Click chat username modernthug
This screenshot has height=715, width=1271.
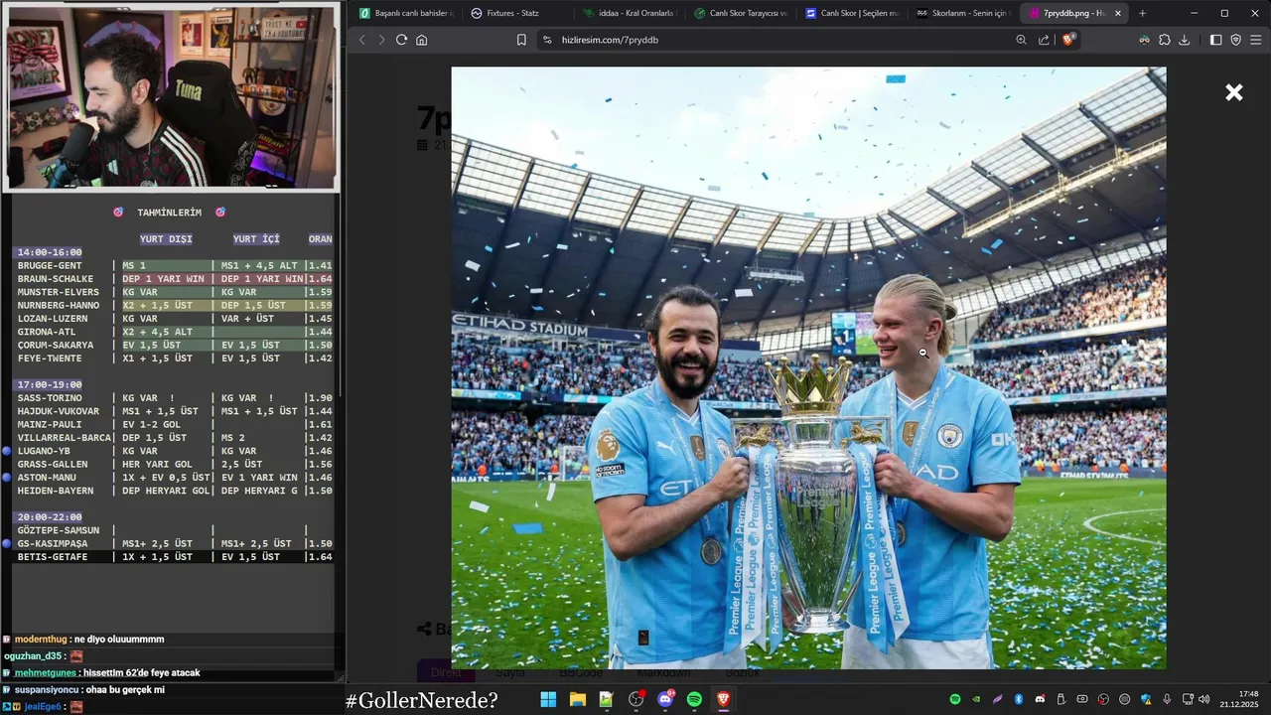click(x=41, y=640)
